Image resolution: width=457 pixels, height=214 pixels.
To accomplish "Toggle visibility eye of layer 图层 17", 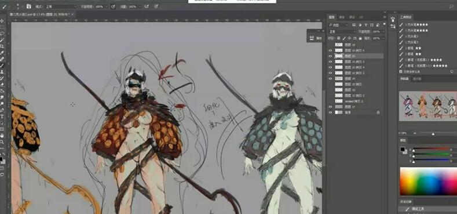I will 330,107.
